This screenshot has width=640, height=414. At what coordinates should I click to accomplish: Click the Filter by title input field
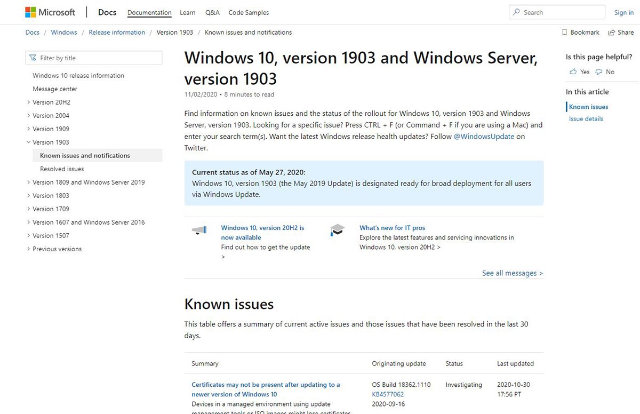click(x=94, y=58)
